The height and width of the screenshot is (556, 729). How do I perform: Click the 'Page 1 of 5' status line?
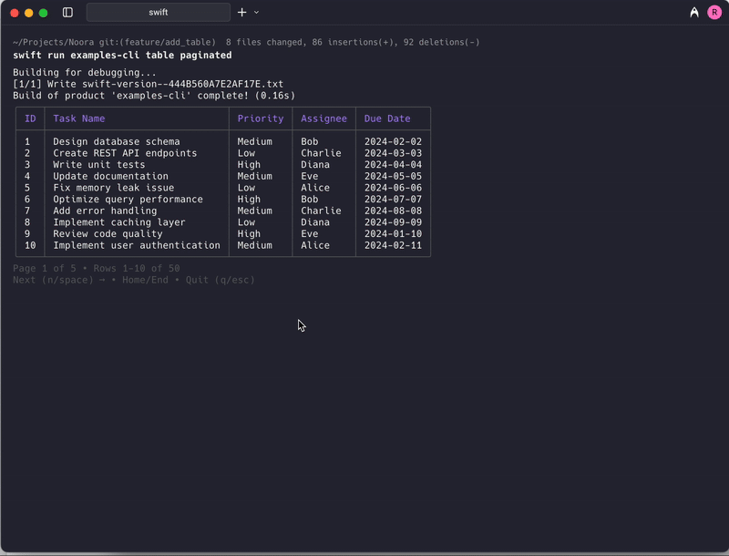point(43,268)
